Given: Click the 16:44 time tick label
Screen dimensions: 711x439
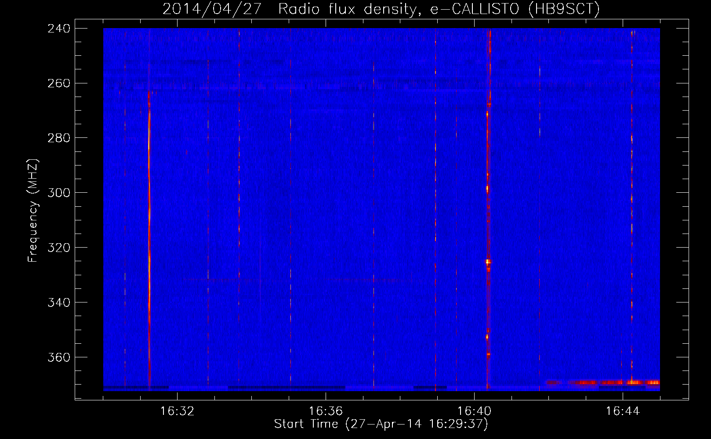Looking at the screenshot, I should (x=623, y=411).
